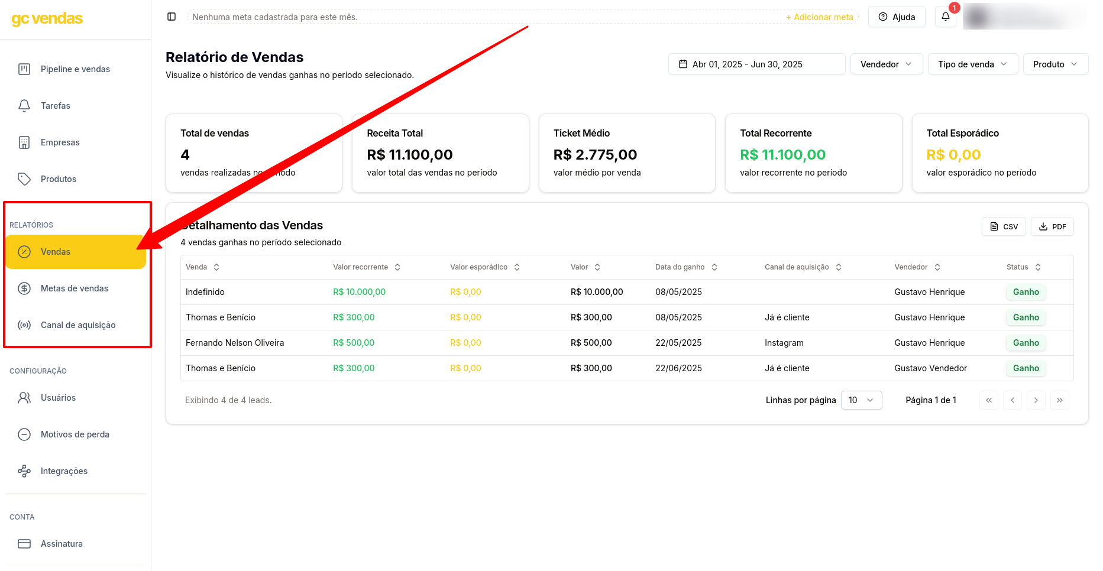Sort by Status column arrows

tap(1038, 267)
